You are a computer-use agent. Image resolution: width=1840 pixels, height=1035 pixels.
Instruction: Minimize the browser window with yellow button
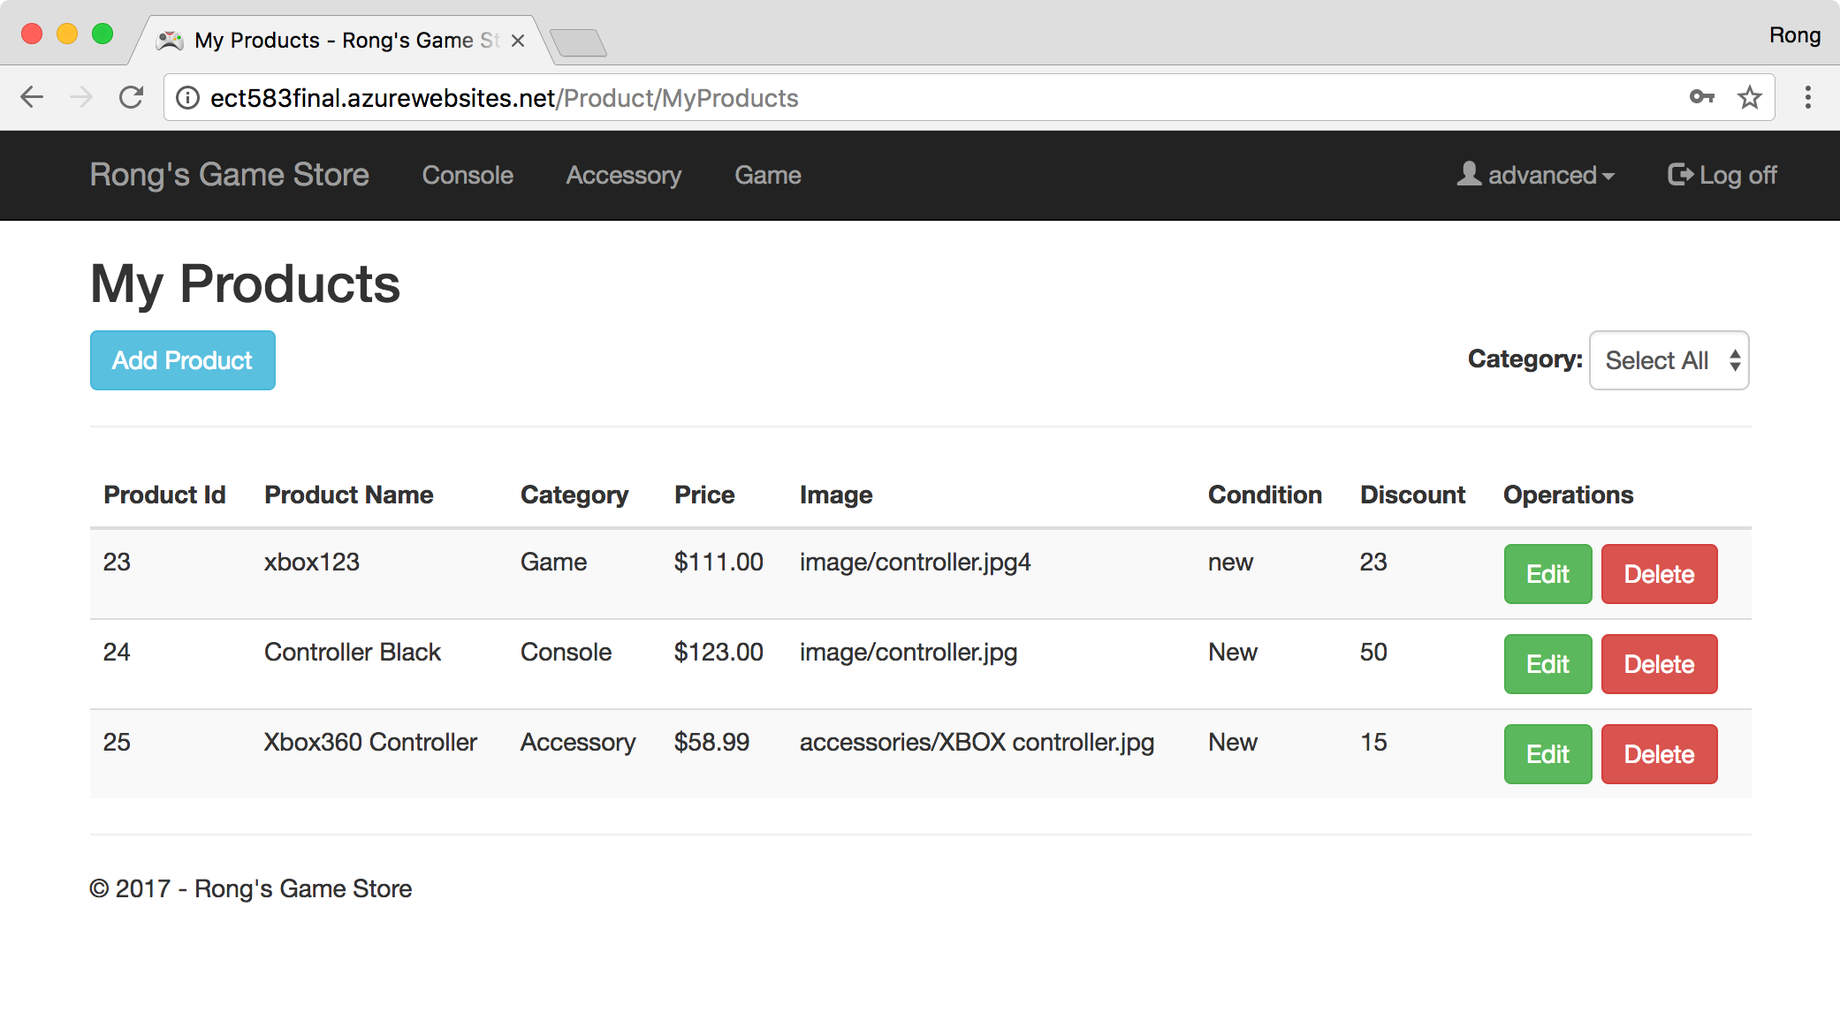[67, 34]
